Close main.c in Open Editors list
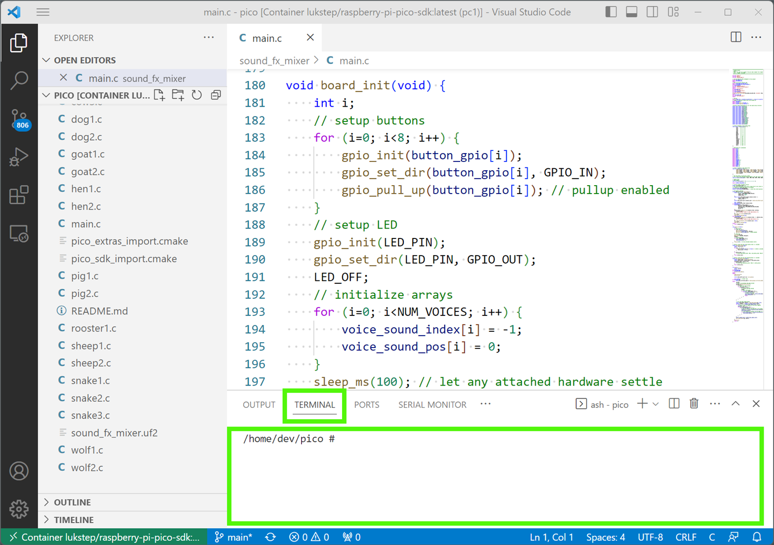Viewport: 774px width, 545px height. (x=63, y=78)
